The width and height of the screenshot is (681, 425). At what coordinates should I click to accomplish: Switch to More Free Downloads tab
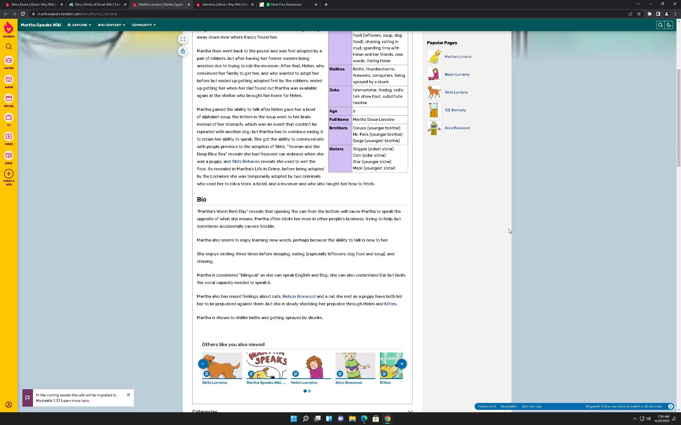286,5
